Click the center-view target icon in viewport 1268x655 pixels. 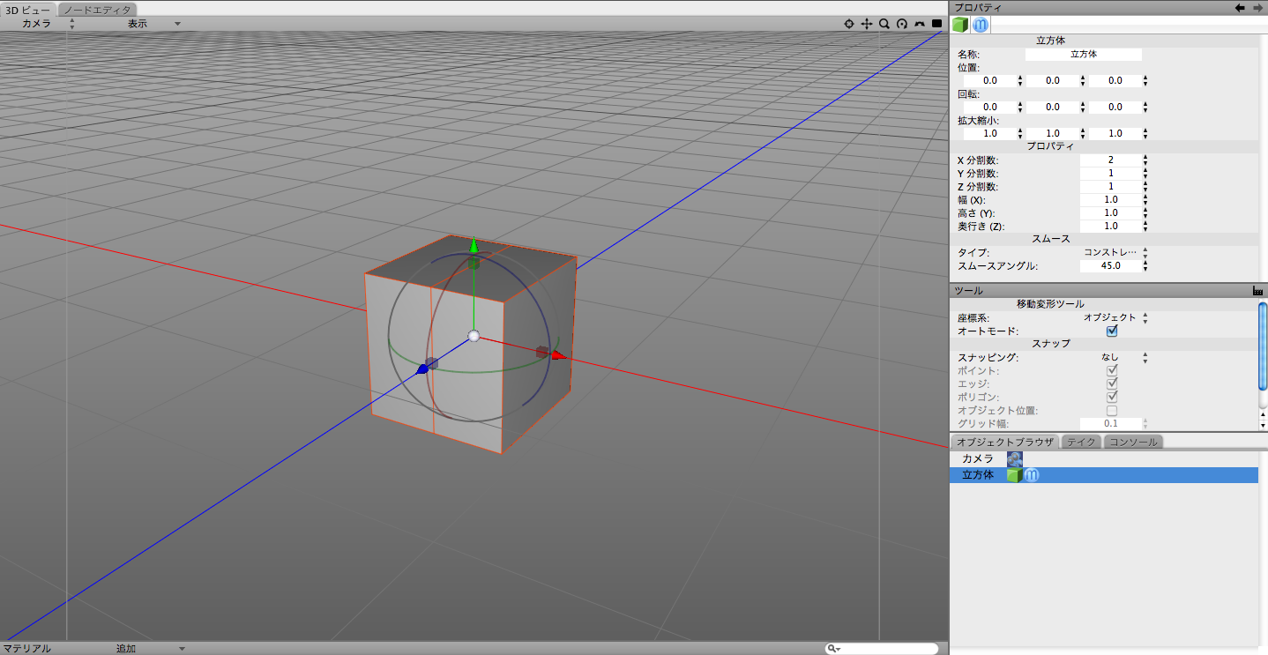(849, 24)
